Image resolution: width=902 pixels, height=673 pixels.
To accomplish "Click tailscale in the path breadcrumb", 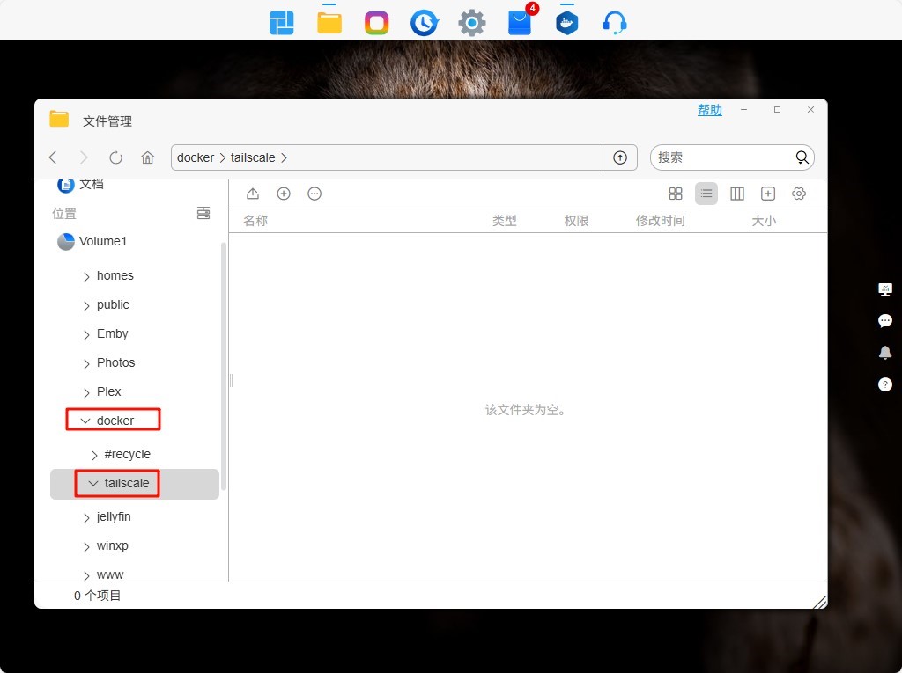I will (x=253, y=157).
